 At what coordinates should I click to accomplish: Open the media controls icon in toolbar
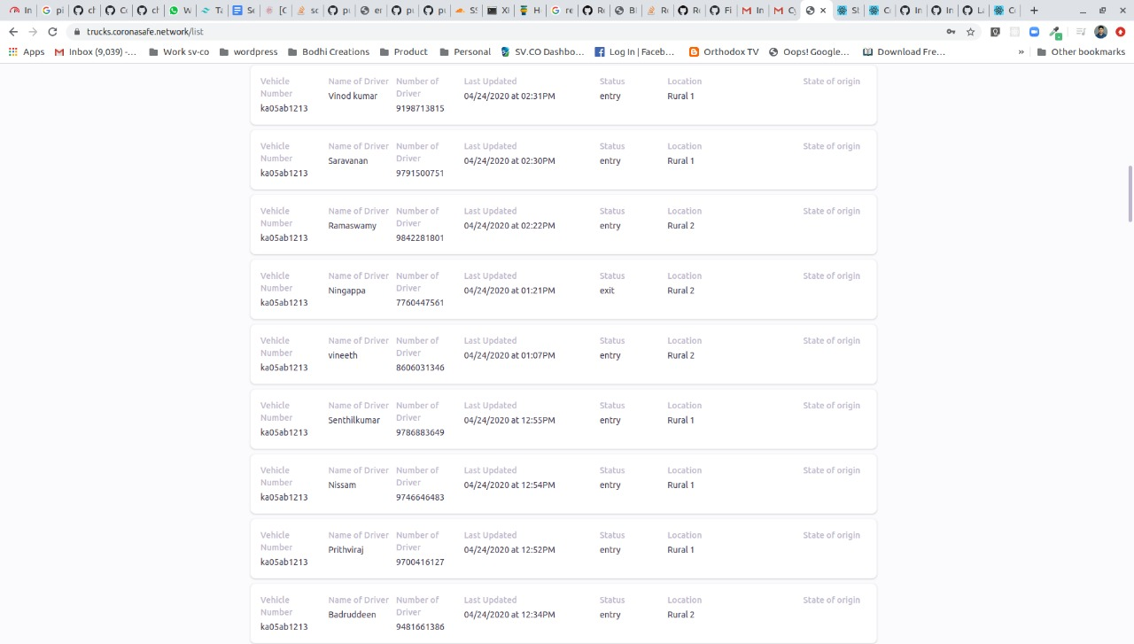(1080, 31)
